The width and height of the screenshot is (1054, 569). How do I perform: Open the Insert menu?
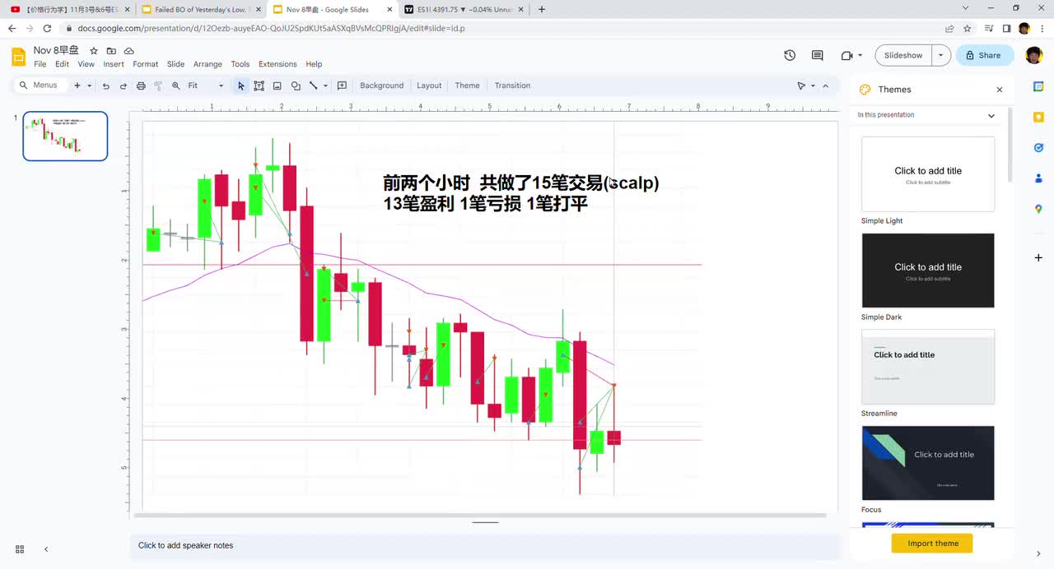[114, 64]
